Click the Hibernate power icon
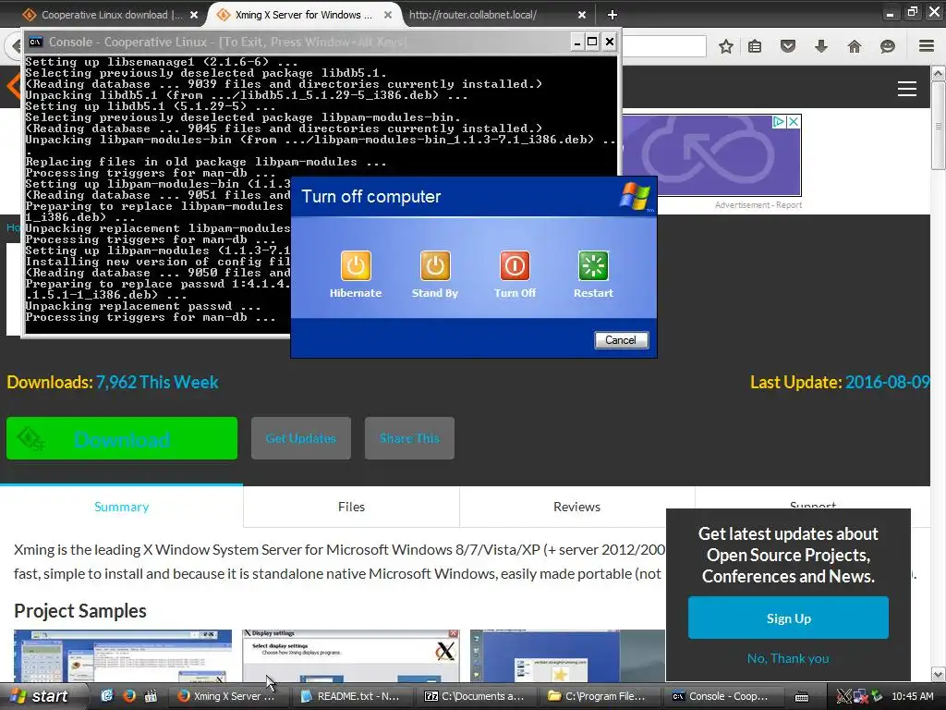The height and width of the screenshot is (710, 946). [x=356, y=265]
